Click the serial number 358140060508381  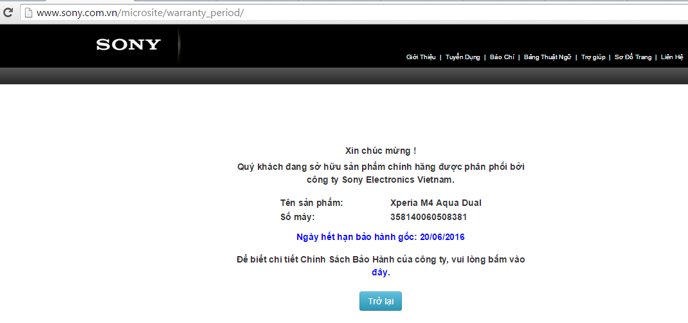pos(428,217)
